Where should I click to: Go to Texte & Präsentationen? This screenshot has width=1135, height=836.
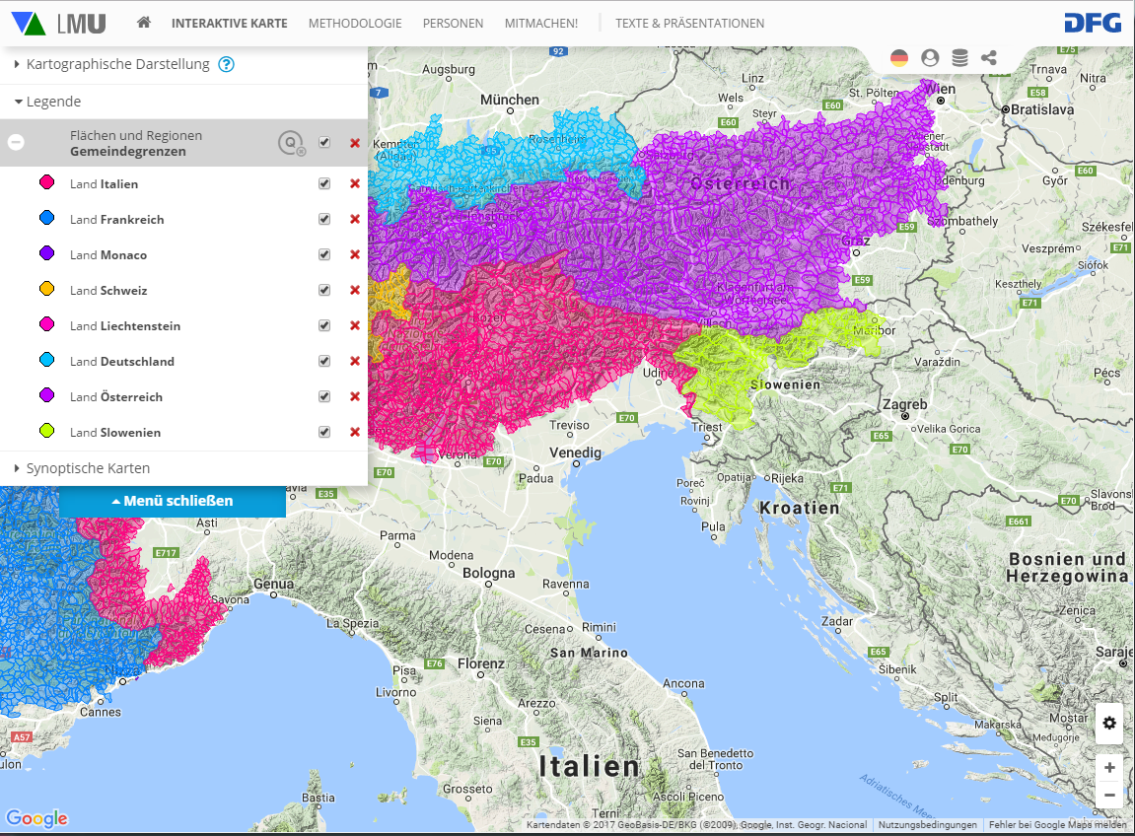[689, 23]
